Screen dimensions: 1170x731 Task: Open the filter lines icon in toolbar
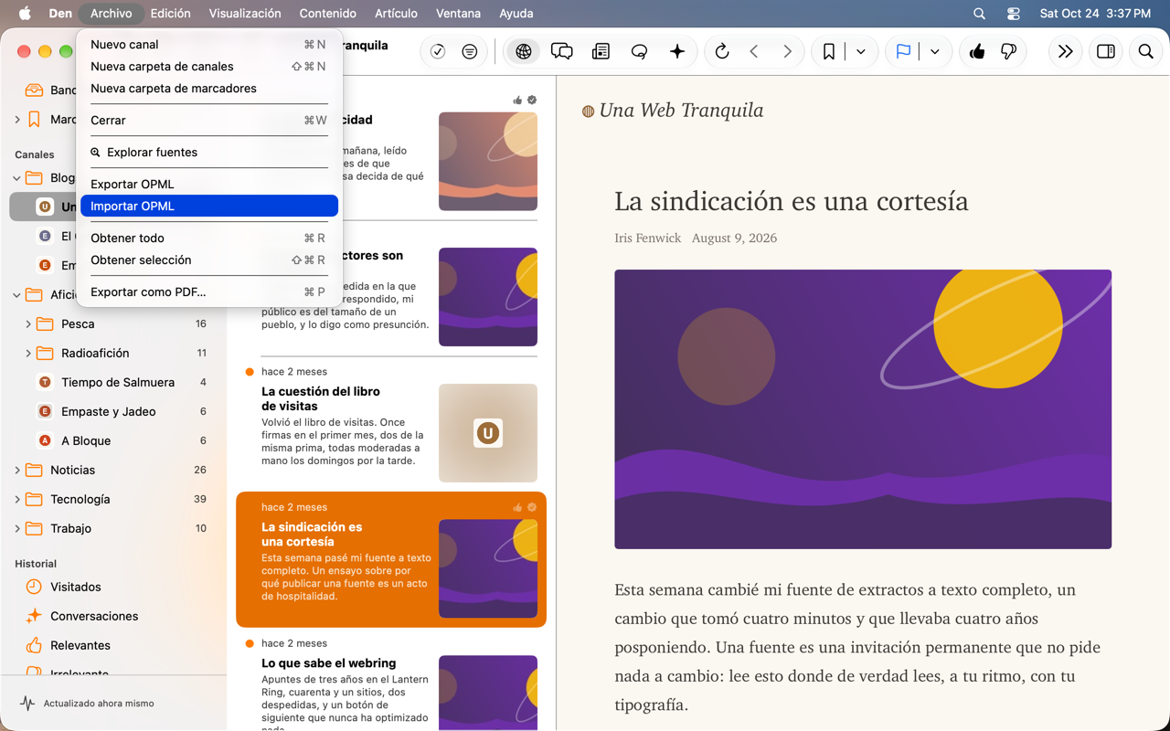tap(470, 52)
